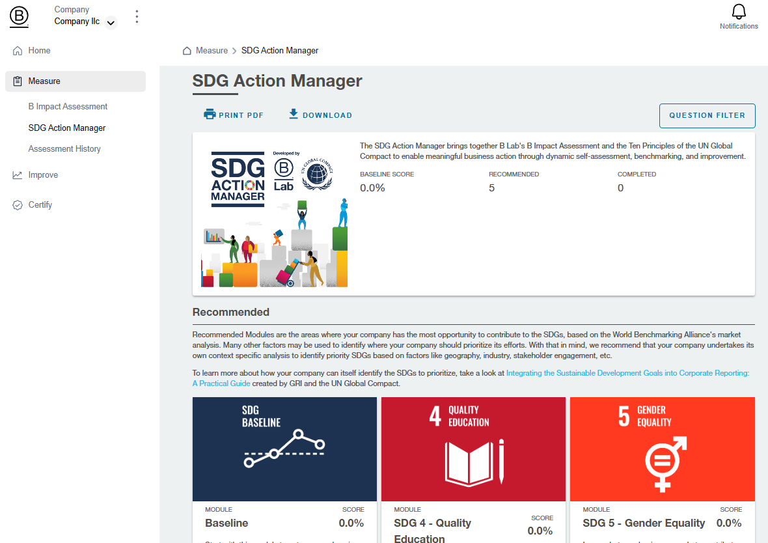The width and height of the screenshot is (768, 543).
Task: Click the printer icon
Action: 210,114
